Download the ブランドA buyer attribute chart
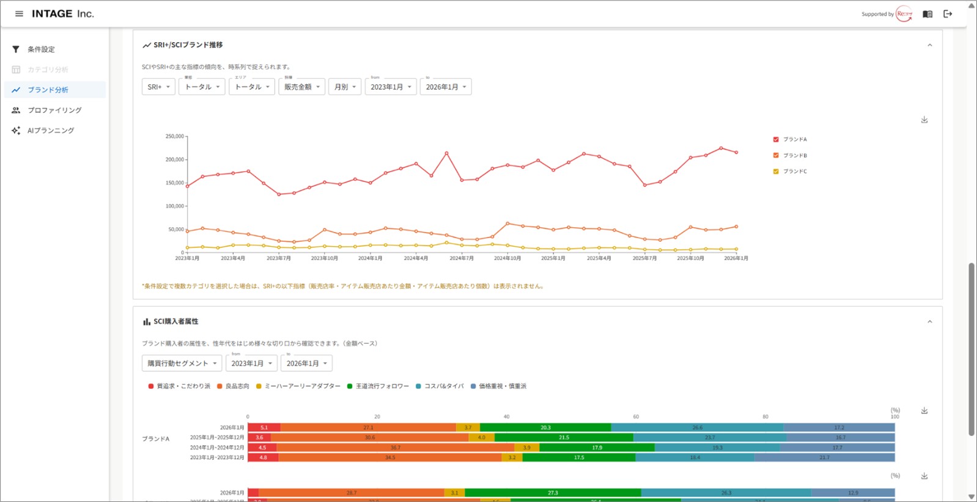 (924, 411)
